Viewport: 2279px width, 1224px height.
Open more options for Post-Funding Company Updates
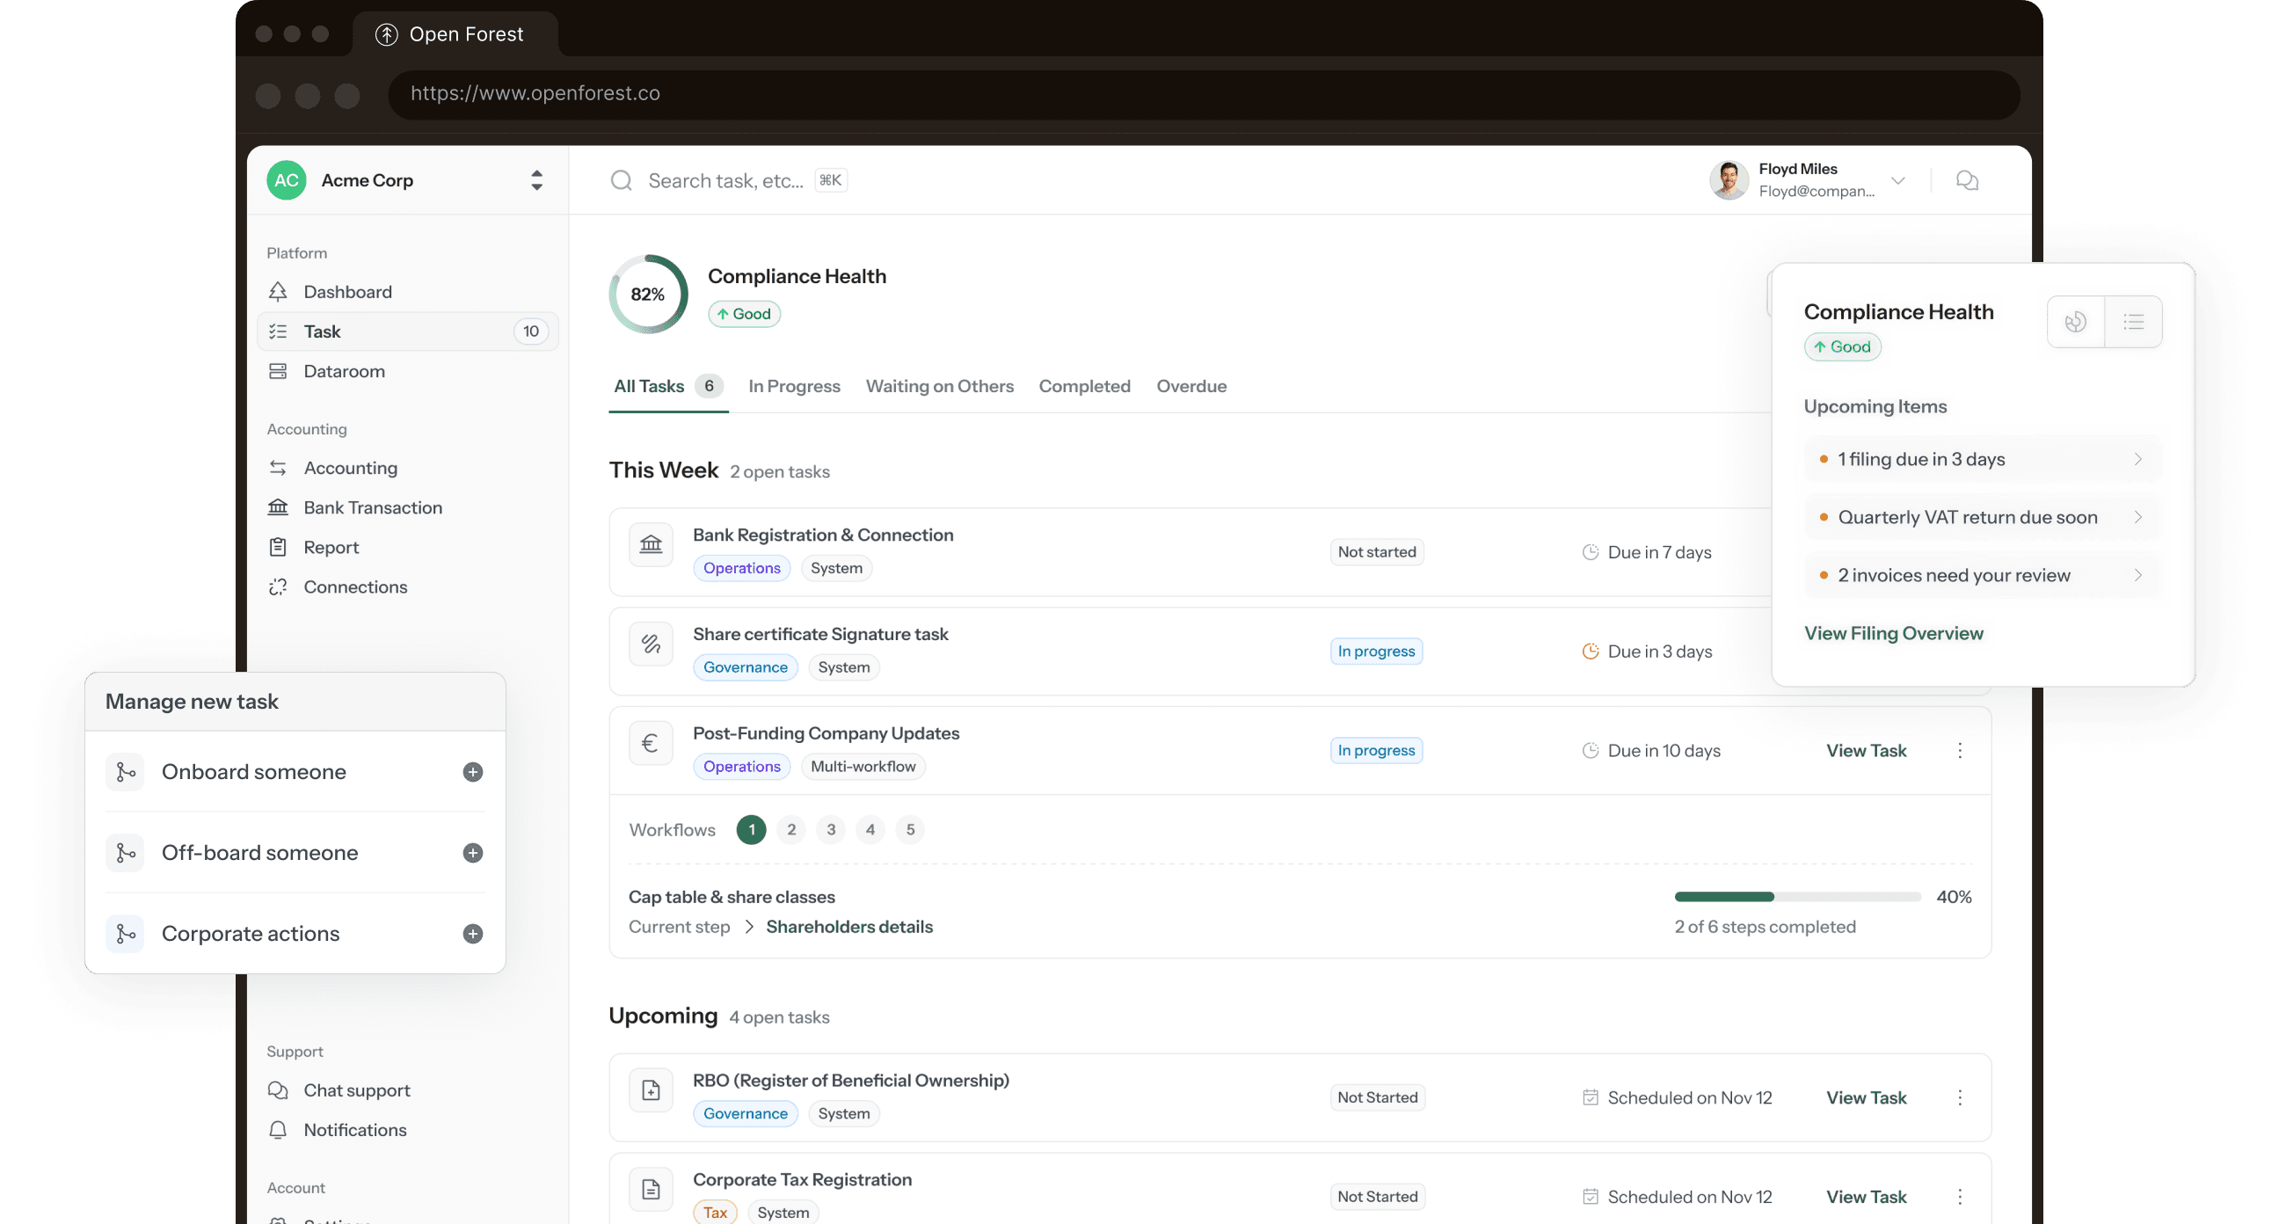[1960, 751]
